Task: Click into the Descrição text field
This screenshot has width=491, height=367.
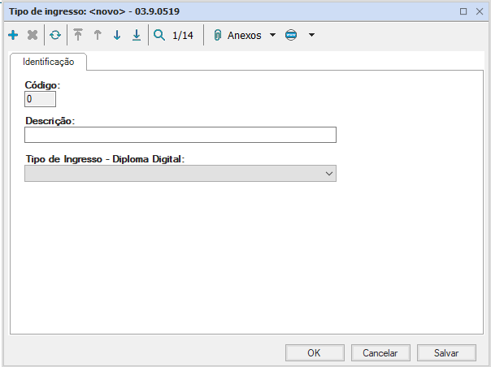Action: (180, 136)
